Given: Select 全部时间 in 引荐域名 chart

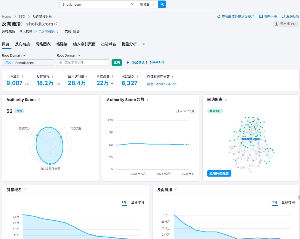Looking at the screenshot, I should point(137,202).
